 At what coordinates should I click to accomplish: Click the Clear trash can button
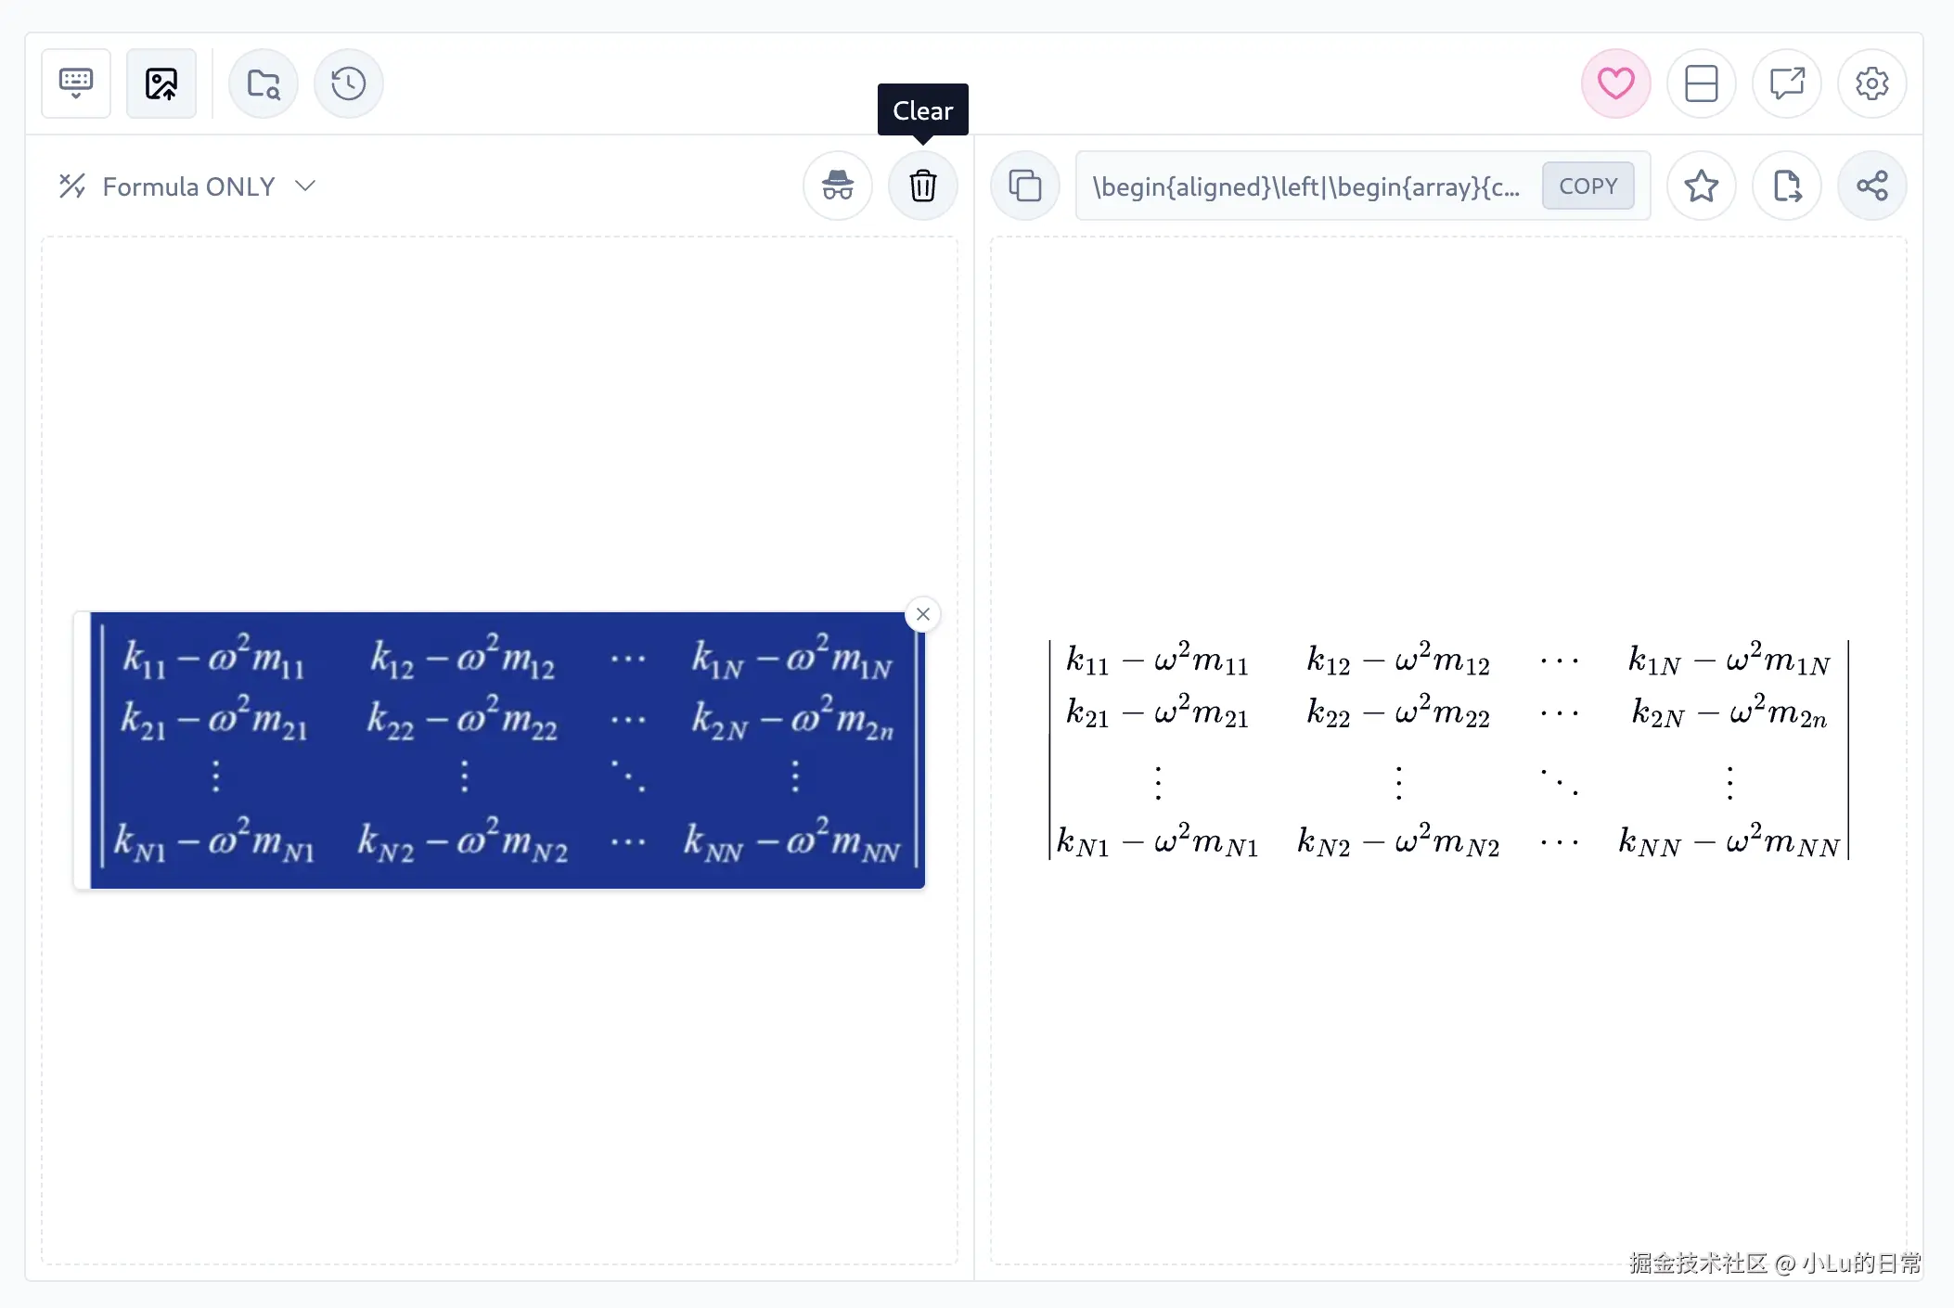923,186
